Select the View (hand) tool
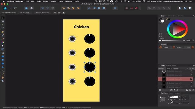195x109 pixels. coord(3,78)
